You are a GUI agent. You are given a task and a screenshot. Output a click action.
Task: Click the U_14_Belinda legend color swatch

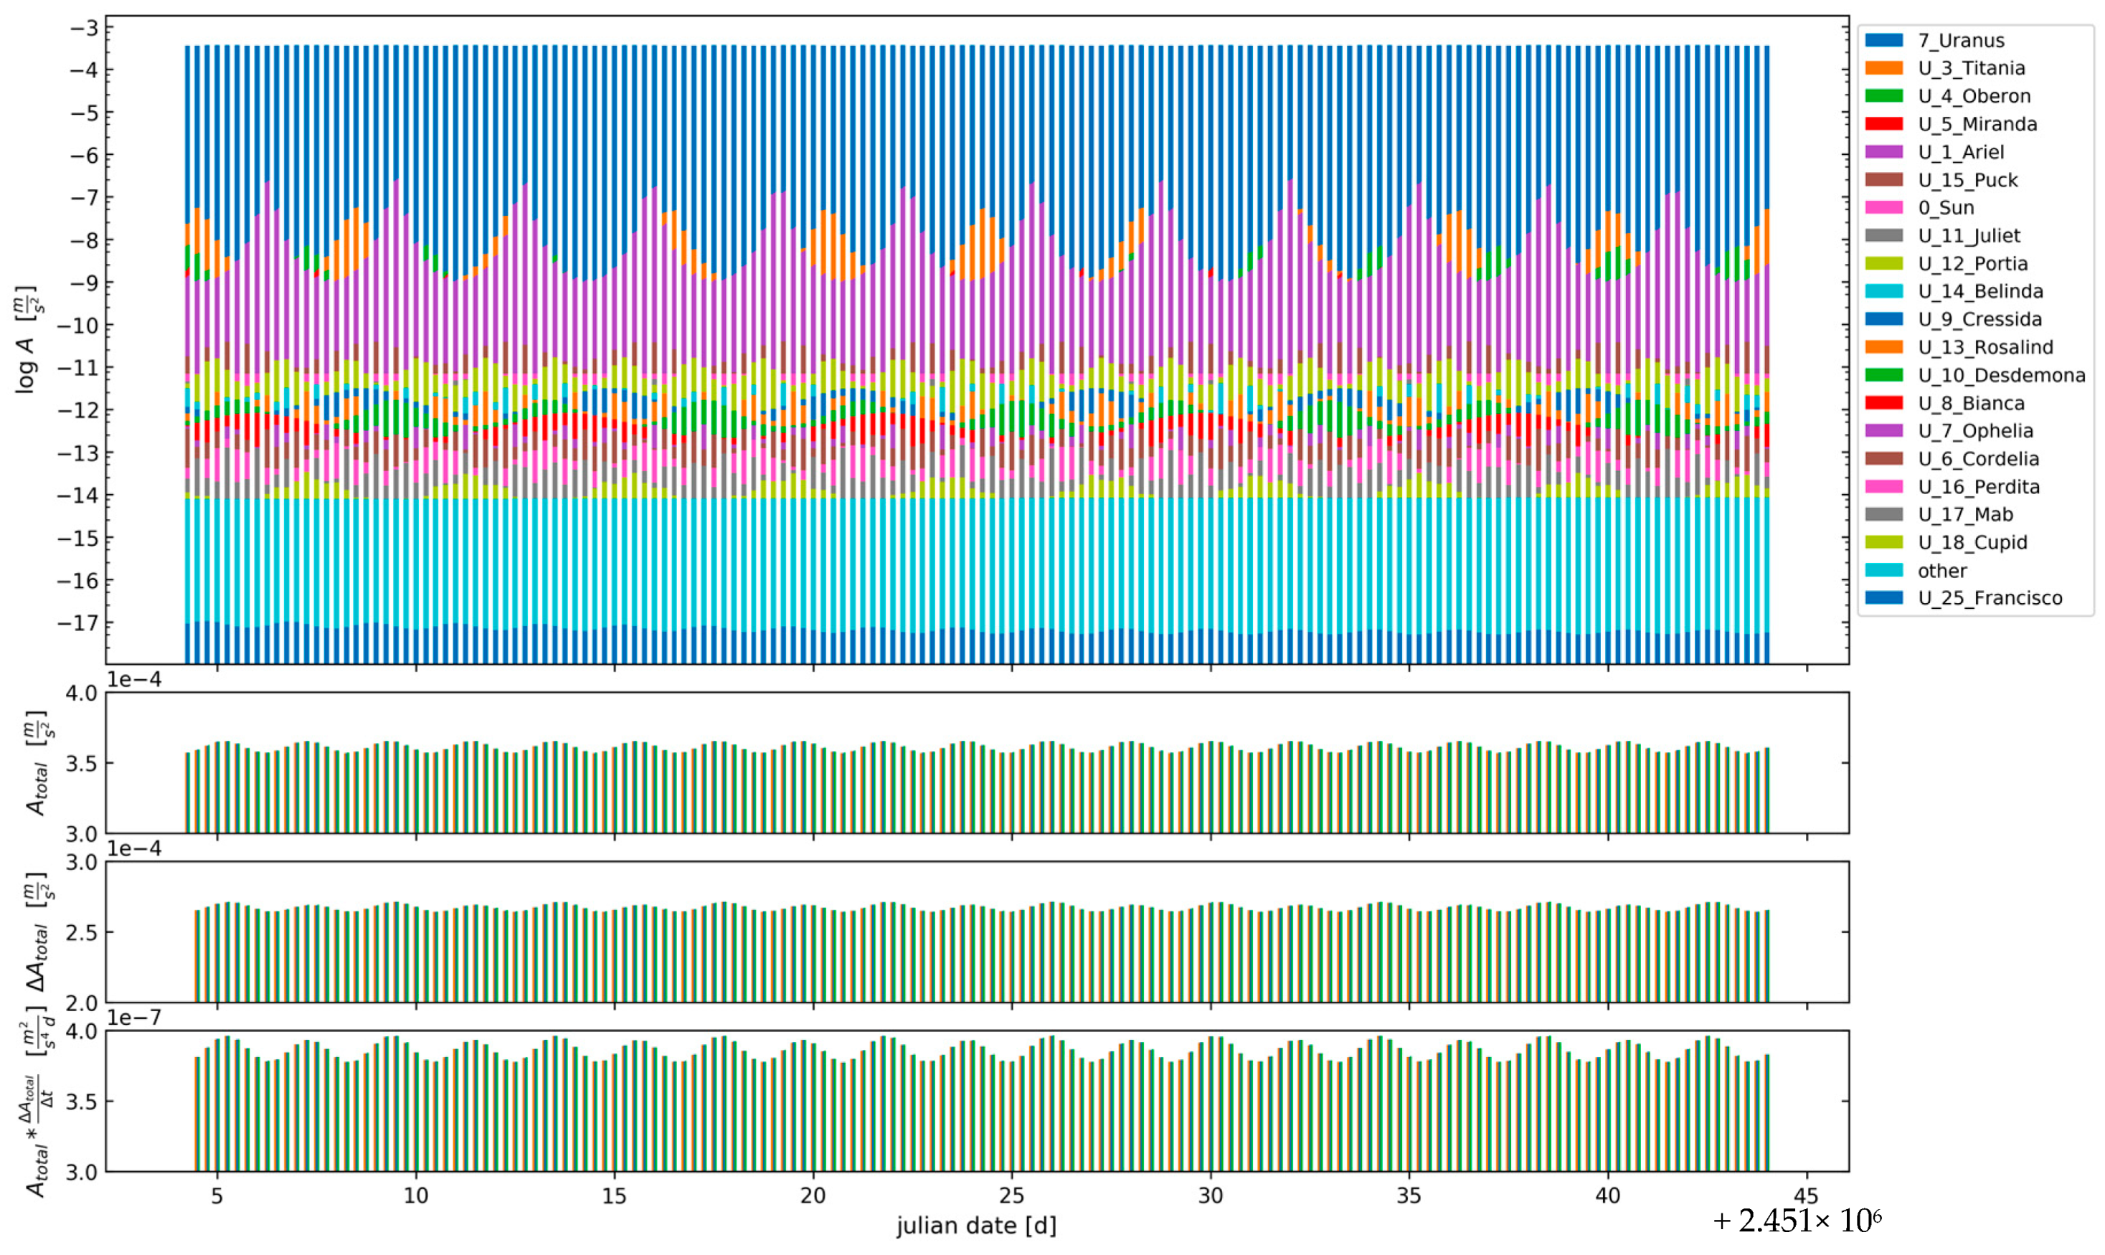[1884, 292]
